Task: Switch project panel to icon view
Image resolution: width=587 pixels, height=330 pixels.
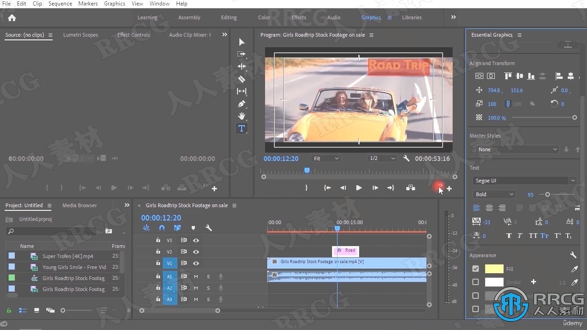Action: tap(37, 310)
